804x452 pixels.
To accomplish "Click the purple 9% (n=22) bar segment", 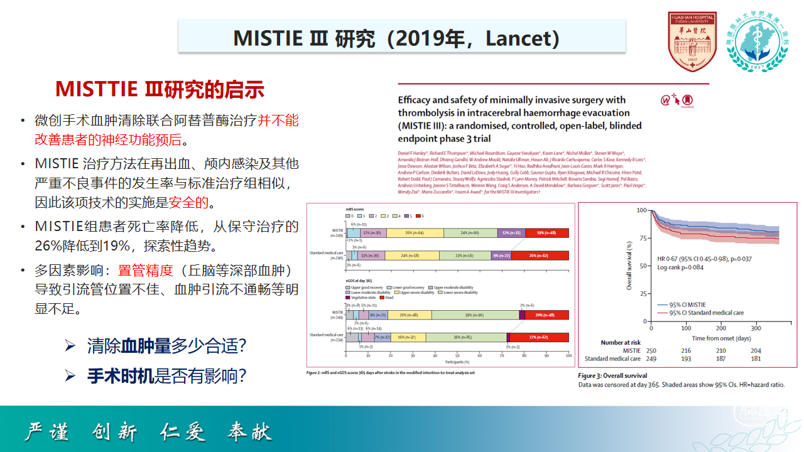I will point(501,256).
